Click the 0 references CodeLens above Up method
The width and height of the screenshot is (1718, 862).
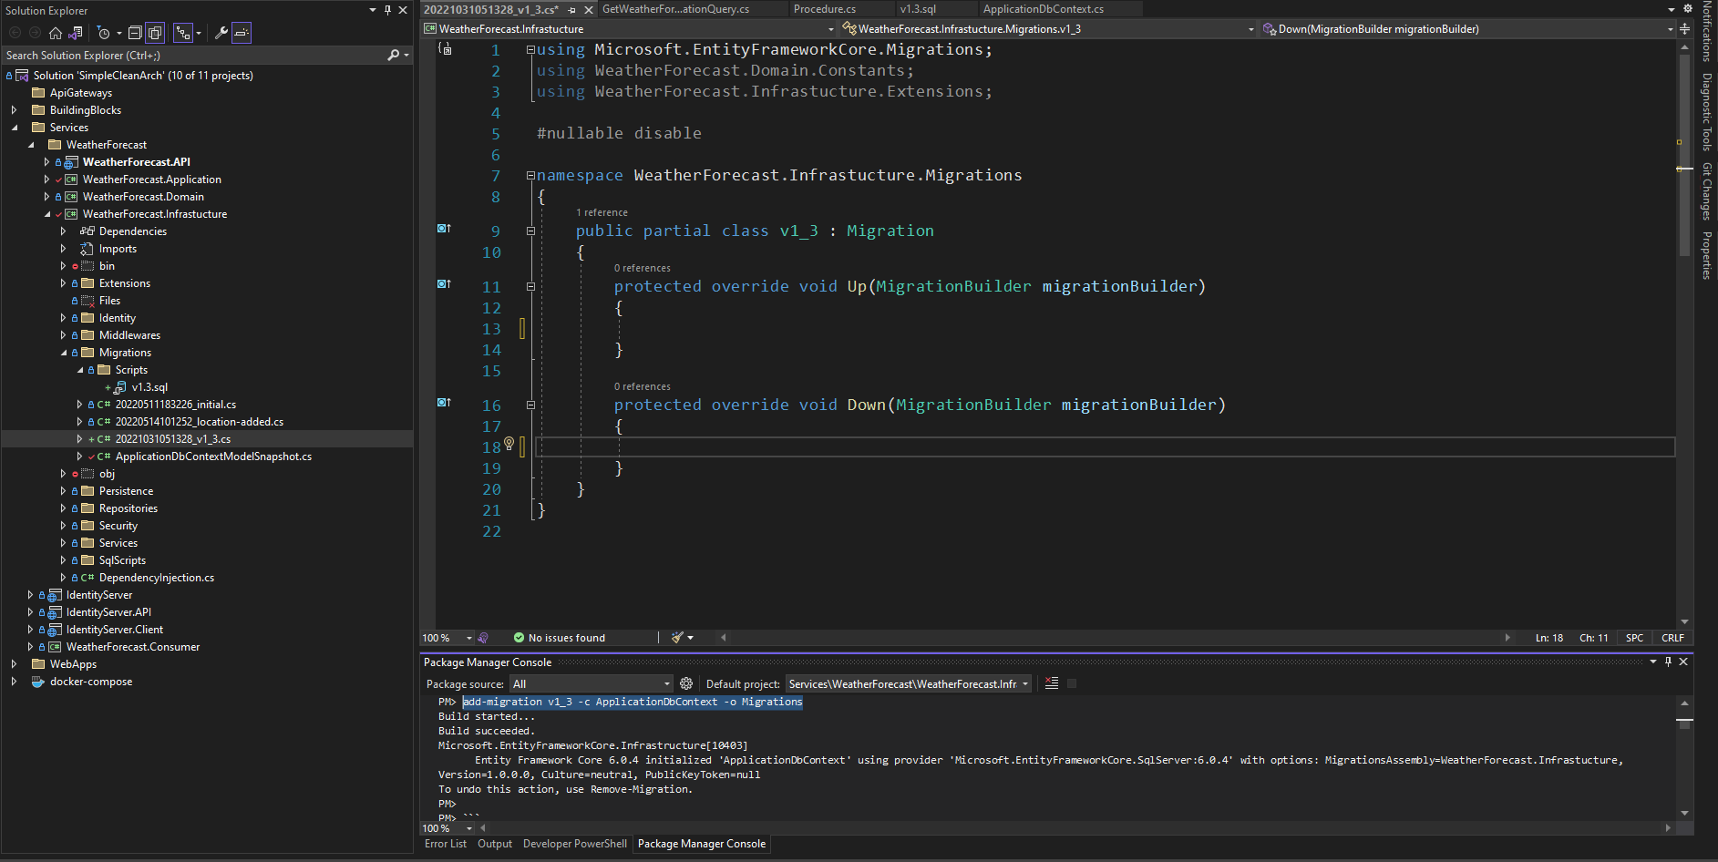point(642,268)
